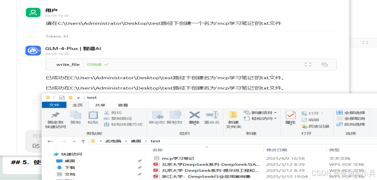377x180 pixels.
Task: Click the Delete (删除) X icon
Action: [x=194, y=115]
